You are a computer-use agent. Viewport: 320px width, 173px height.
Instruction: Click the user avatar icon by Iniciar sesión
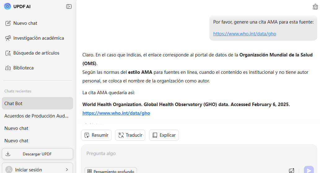[x=9, y=170]
